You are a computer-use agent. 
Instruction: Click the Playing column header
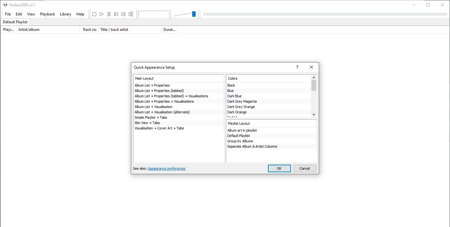coord(8,30)
